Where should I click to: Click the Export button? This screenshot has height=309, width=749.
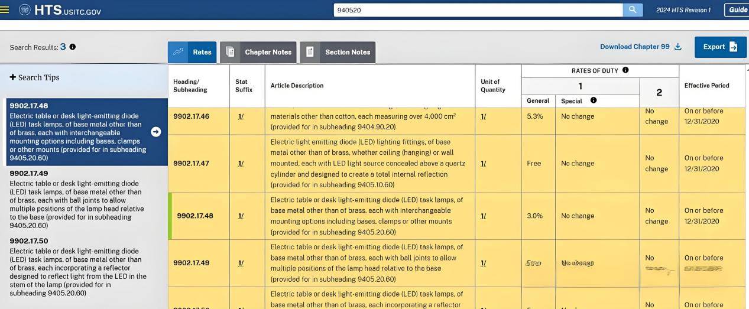(720, 47)
